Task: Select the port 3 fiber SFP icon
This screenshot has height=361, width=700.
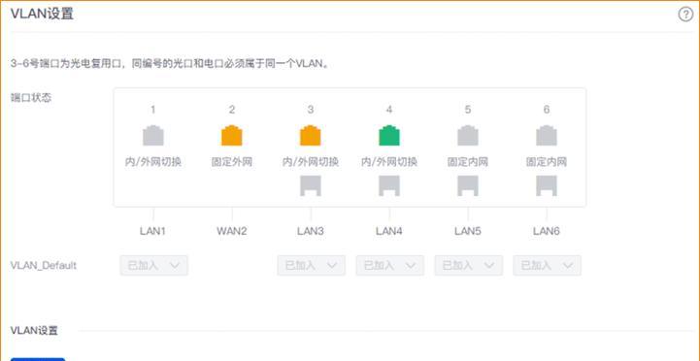Action: (x=311, y=185)
